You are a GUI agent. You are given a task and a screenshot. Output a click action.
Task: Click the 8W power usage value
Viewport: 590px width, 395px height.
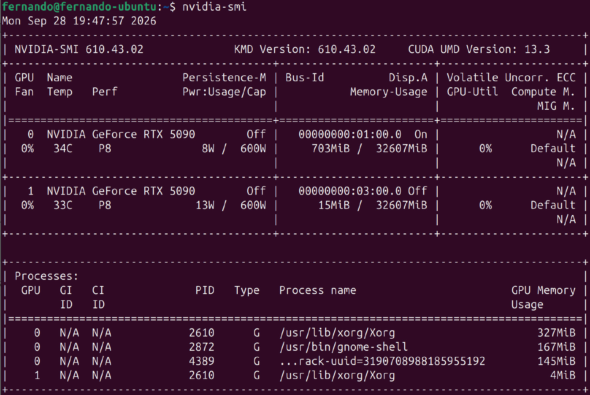pyautogui.click(x=208, y=148)
